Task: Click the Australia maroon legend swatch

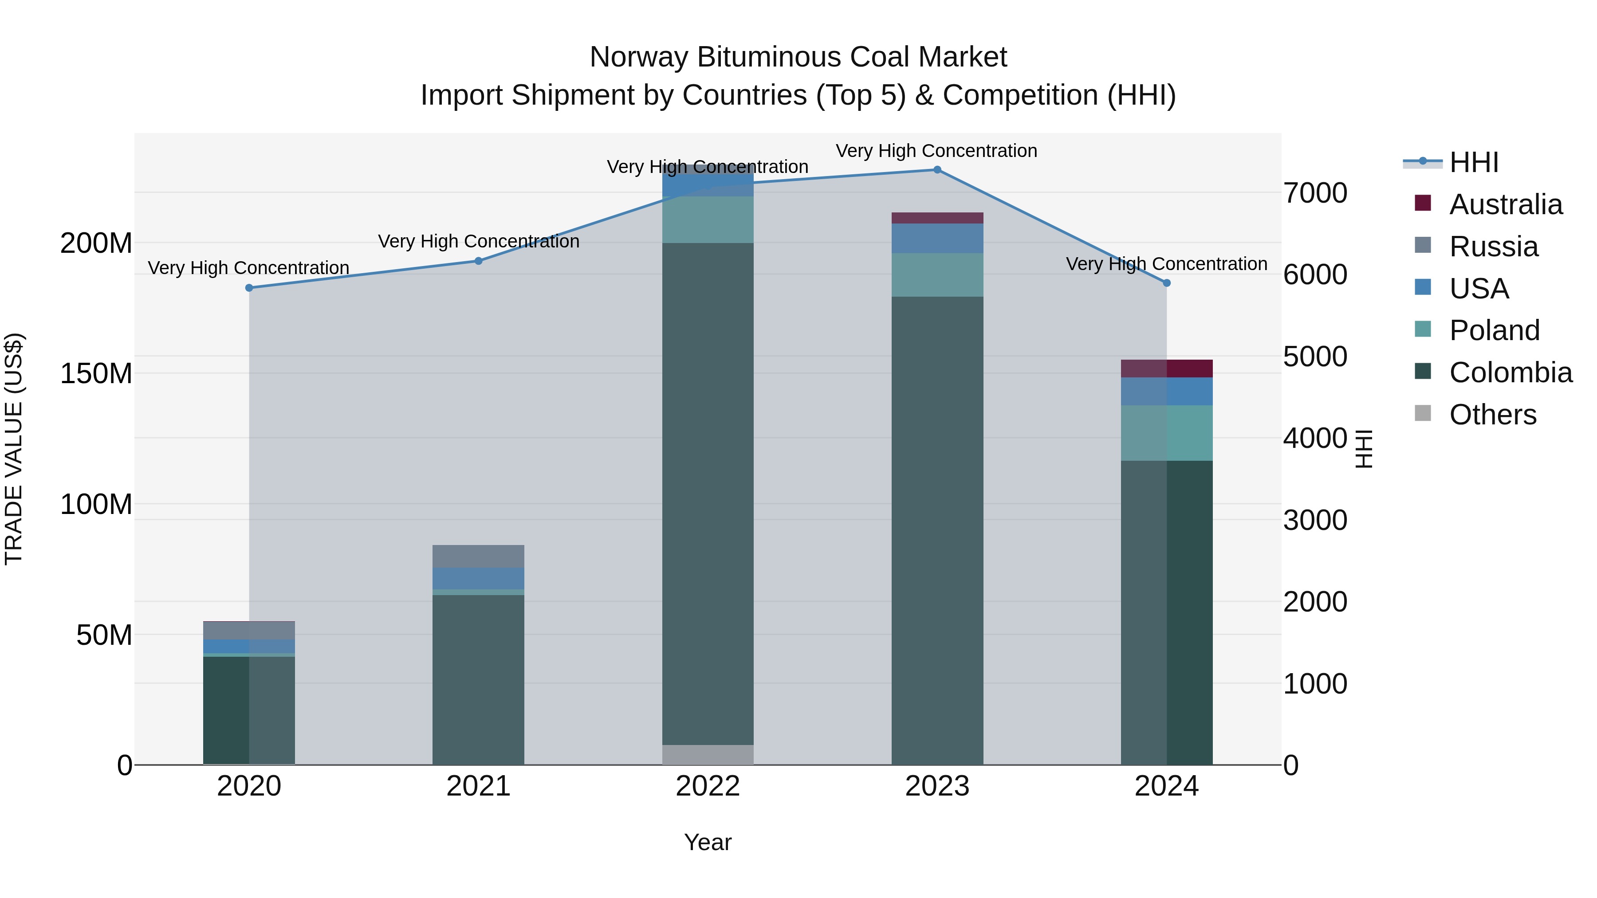Action: pos(1423,203)
